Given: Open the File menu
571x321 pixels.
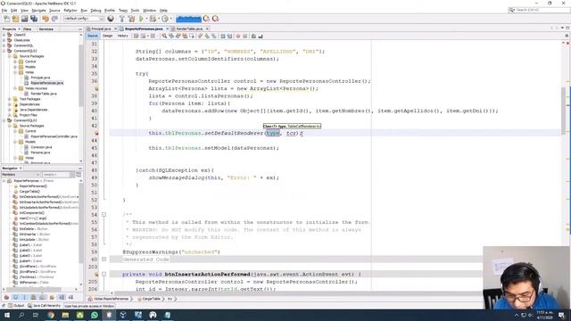Looking at the screenshot, I should 4,11.
